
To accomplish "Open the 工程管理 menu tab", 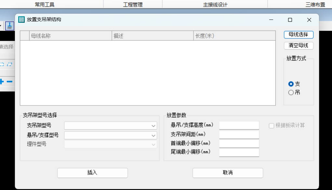I will click(133, 5).
